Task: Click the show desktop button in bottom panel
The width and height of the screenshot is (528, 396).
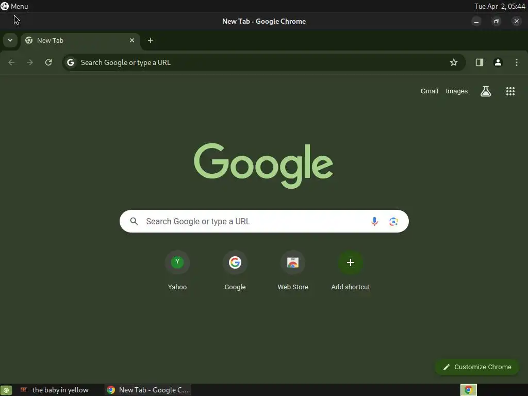Action: [x=6, y=390]
